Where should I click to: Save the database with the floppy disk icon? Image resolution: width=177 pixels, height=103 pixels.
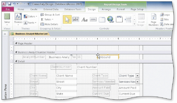coord(10,4)
